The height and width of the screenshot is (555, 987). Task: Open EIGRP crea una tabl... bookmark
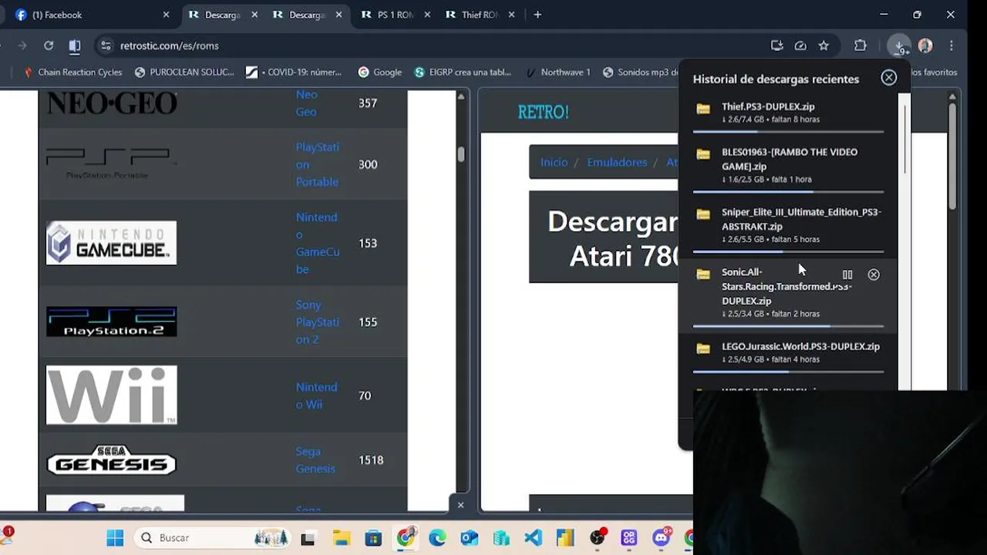point(463,72)
